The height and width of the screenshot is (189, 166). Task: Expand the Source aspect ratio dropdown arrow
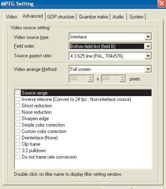148,56
